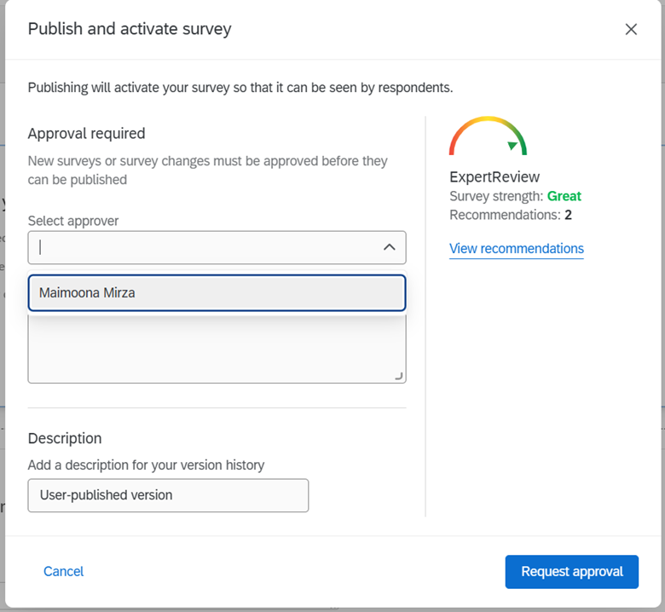Click the Approval required heading
The height and width of the screenshot is (612, 665).
tap(86, 133)
